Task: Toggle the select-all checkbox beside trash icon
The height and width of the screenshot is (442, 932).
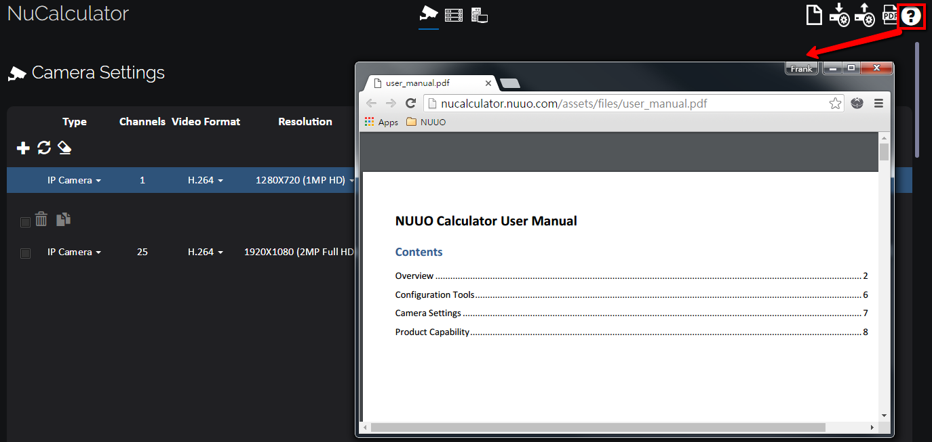Action: point(25,222)
